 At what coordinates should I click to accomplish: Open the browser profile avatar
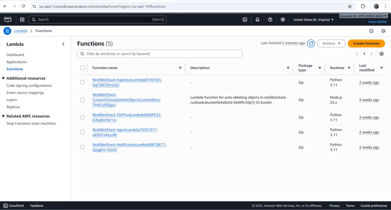[376, 6]
